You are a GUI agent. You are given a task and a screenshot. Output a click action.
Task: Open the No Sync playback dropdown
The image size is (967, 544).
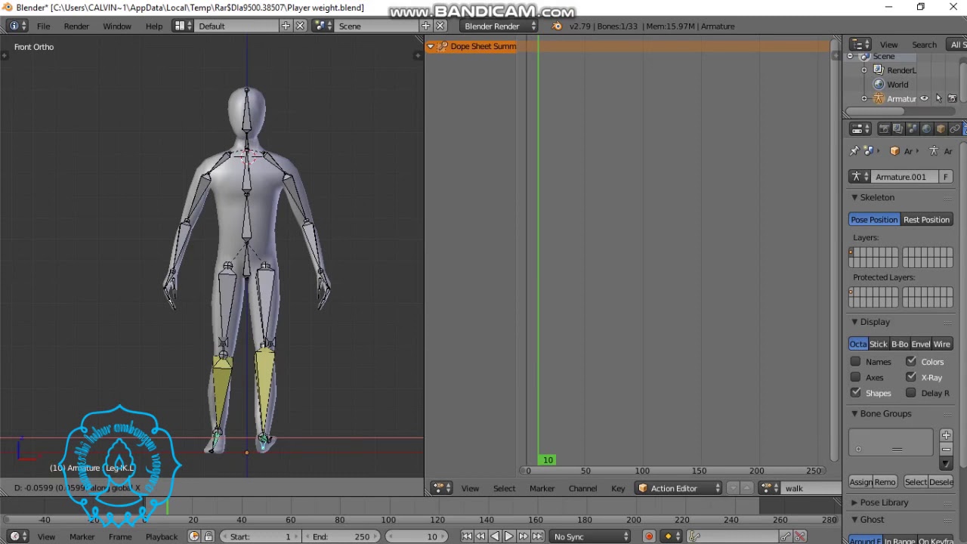click(591, 536)
